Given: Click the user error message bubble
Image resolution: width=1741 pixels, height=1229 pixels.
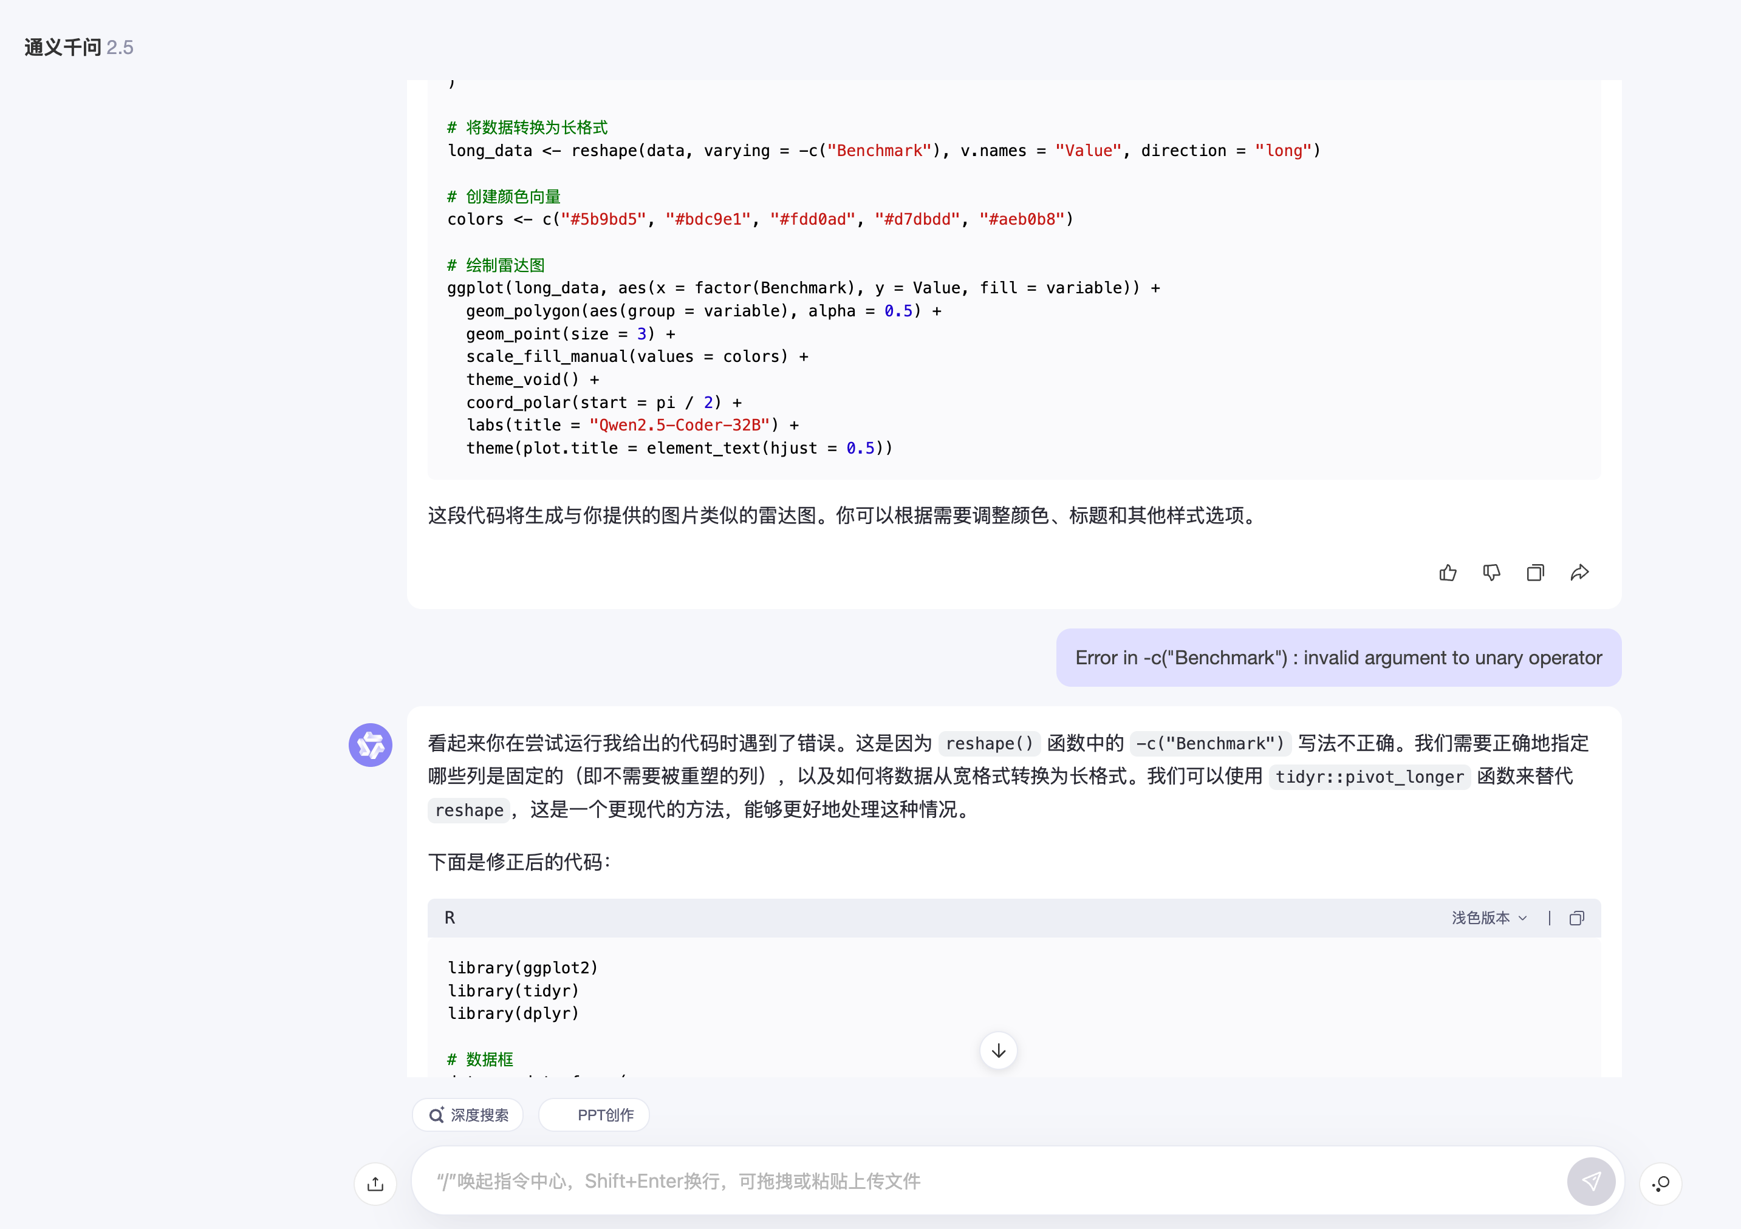Looking at the screenshot, I should pos(1338,658).
